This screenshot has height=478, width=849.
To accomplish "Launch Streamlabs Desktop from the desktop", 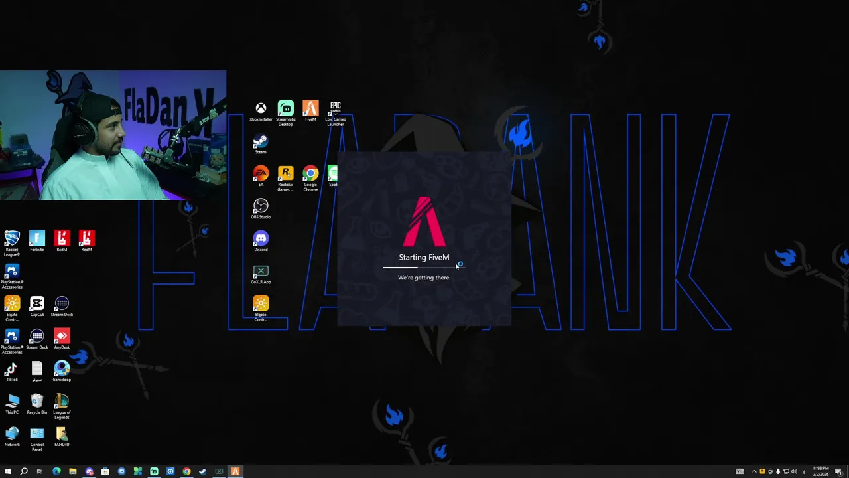I will click(285, 113).
